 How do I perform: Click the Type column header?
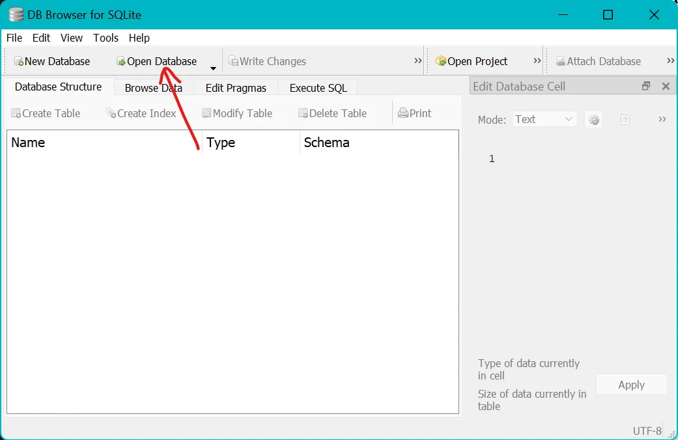(x=251, y=143)
